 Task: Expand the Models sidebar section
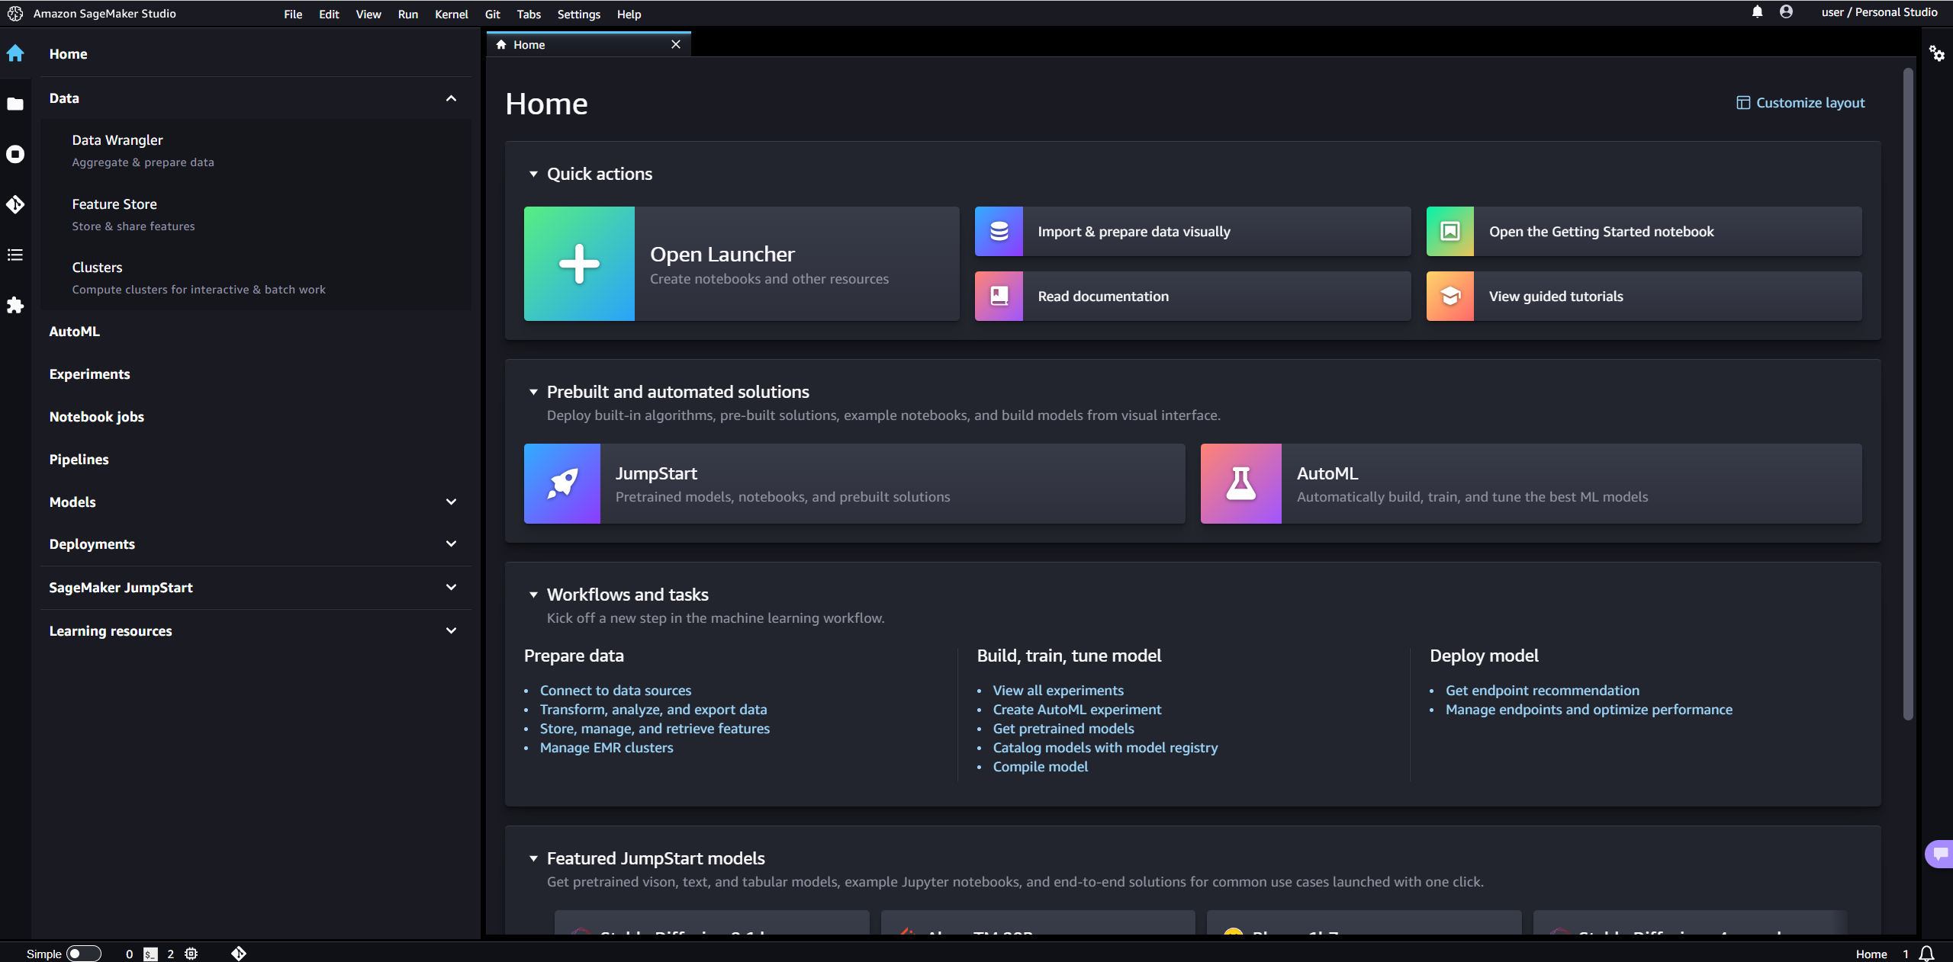(x=451, y=502)
